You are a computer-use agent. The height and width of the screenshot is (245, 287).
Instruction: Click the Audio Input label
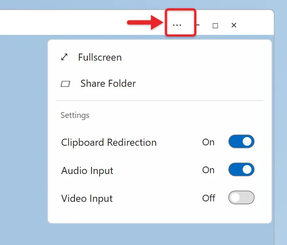point(87,171)
